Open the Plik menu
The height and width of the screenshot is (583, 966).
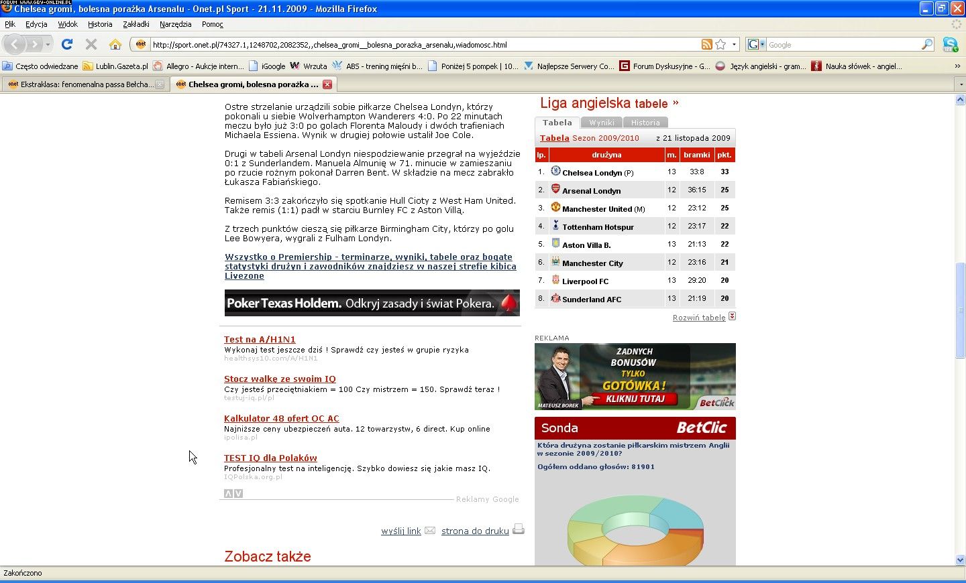[10, 24]
